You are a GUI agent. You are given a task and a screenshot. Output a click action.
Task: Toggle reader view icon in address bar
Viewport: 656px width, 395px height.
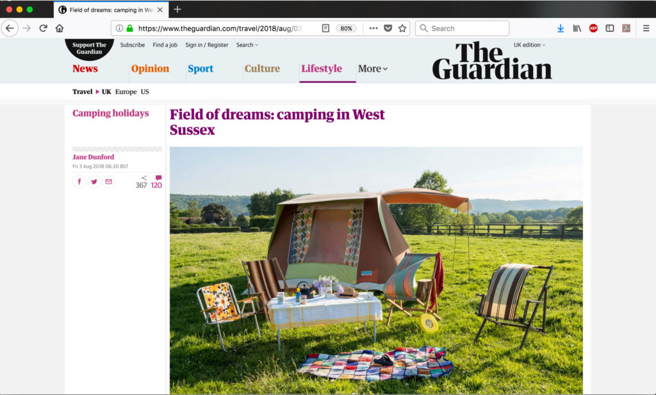325,28
